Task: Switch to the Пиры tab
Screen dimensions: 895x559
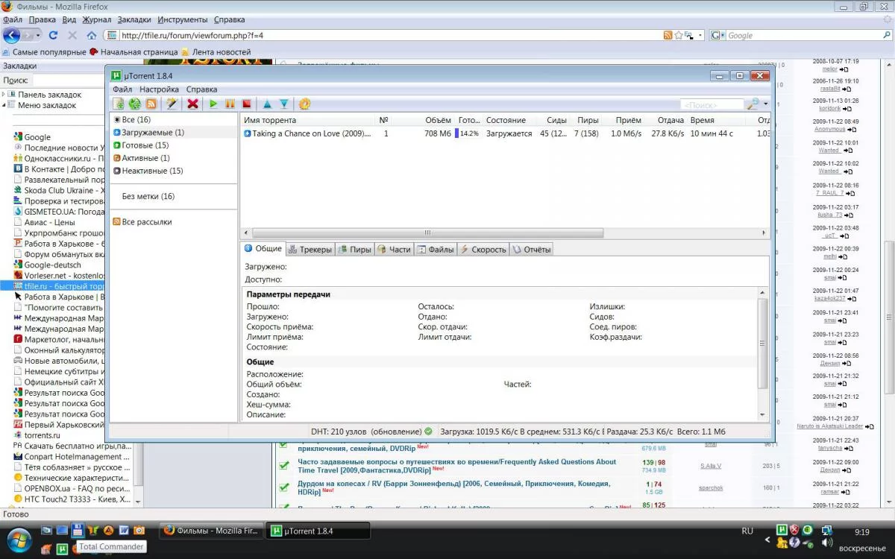Action: [355, 250]
